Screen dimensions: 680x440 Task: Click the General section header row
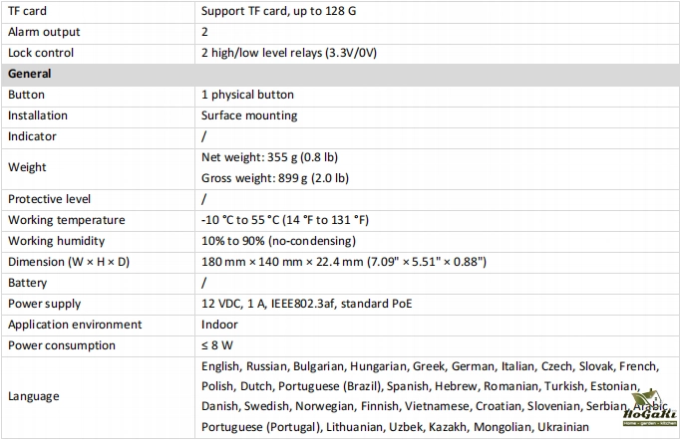pyautogui.click(x=30, y=74)
